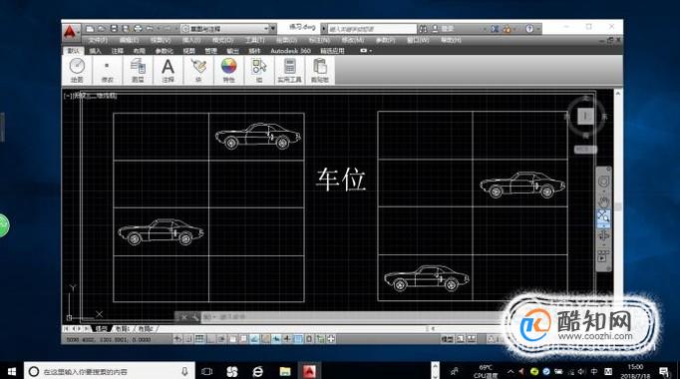680x379 pixels.
Task: Click the ShowMotion icon in navigation bar
Action: 603,255
